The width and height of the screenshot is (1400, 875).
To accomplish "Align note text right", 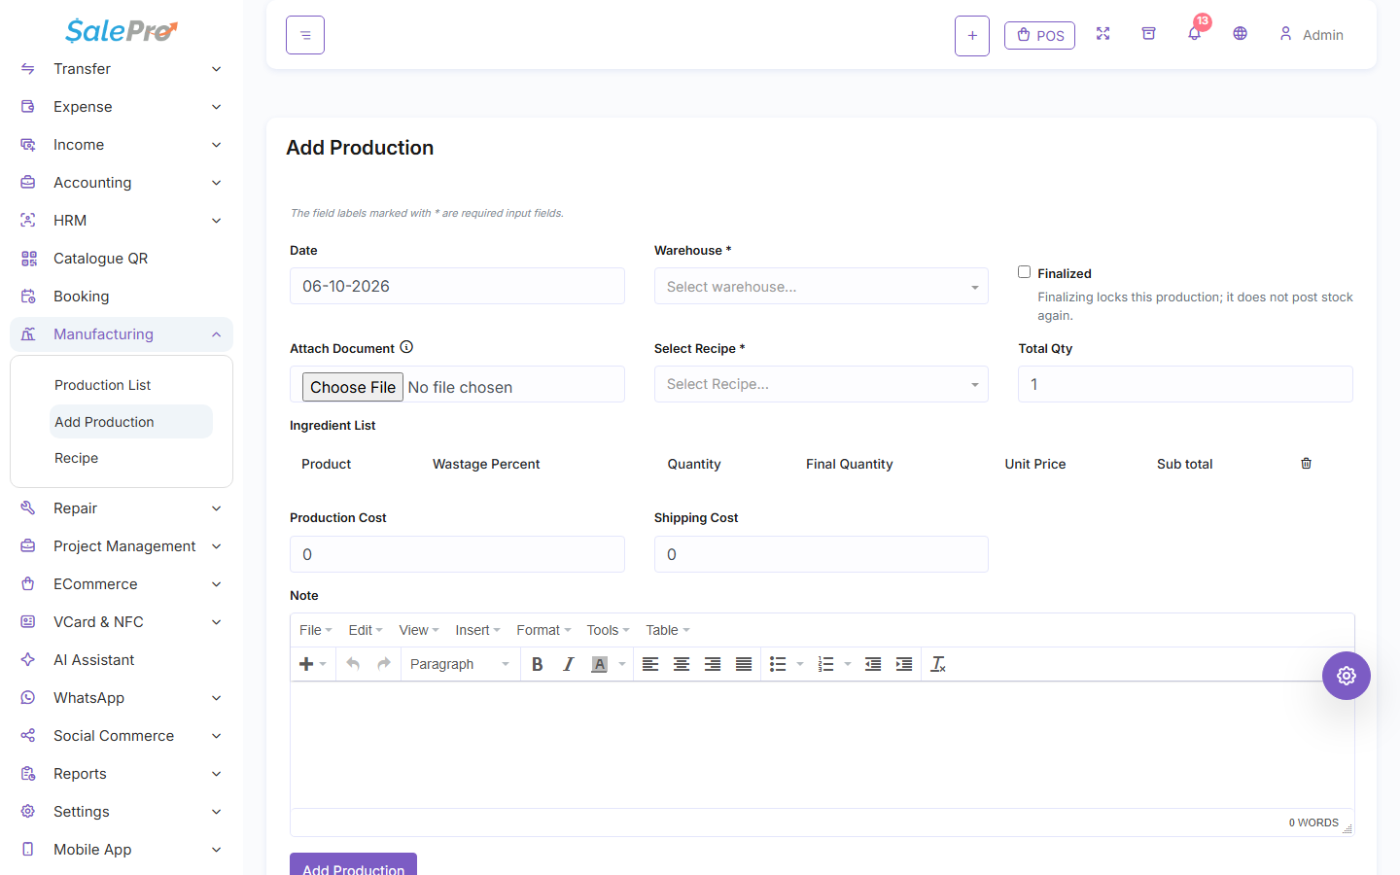I will (x=713, y=664).
